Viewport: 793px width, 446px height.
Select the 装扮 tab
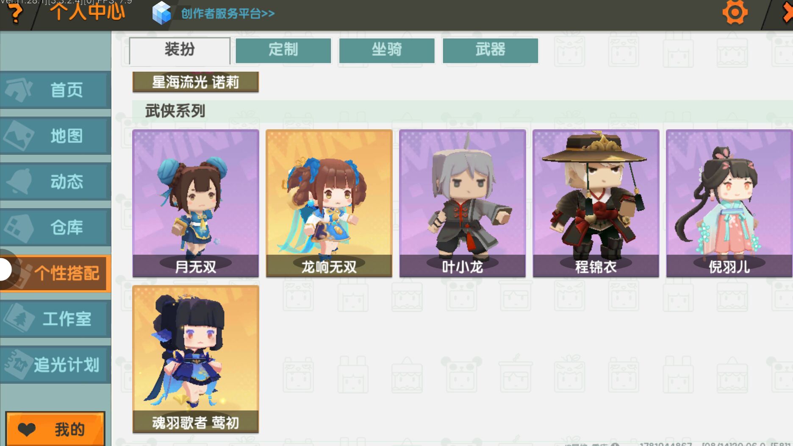coord(180,50)
